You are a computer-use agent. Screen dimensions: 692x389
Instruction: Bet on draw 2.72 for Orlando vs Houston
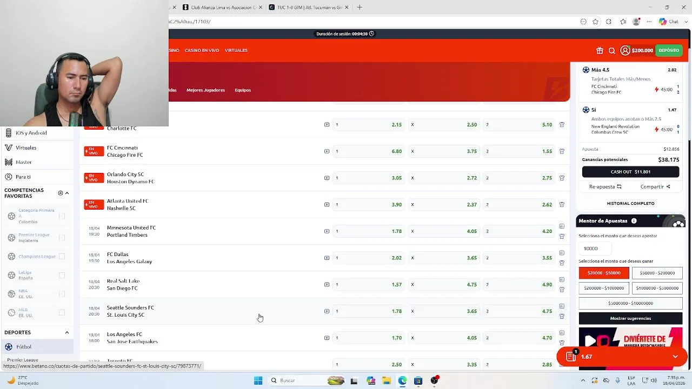(443, 178)
